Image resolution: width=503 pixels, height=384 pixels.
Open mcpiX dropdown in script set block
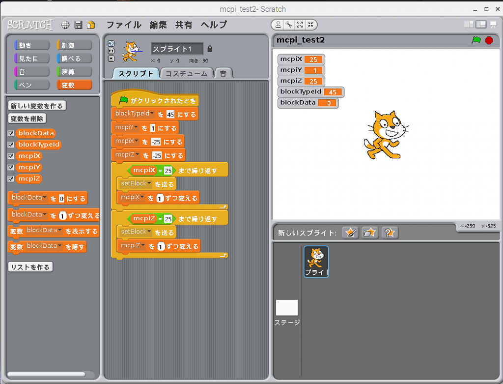(x=137, y=141)
